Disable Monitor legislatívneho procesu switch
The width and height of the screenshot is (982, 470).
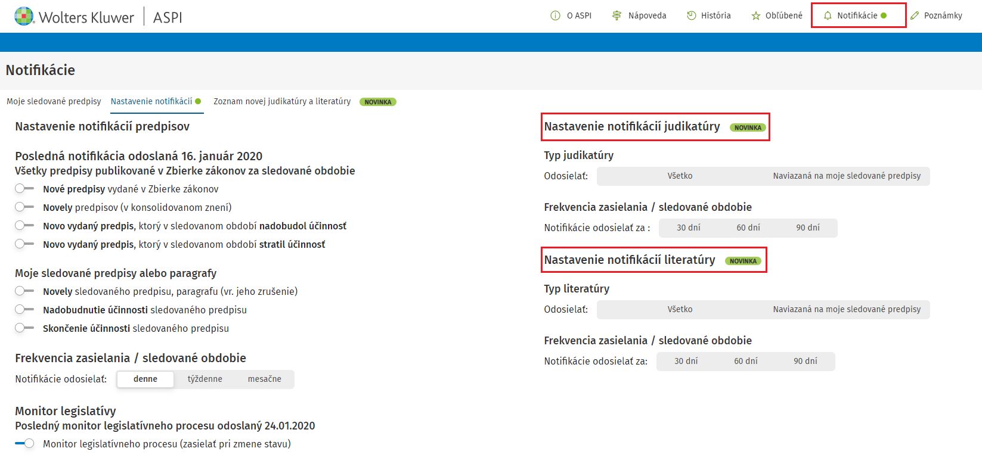[24, 444]
